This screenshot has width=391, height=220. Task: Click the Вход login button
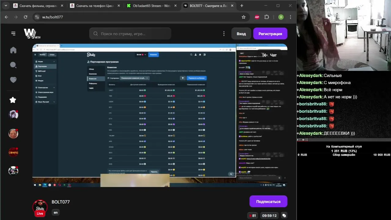pos(241,34)
